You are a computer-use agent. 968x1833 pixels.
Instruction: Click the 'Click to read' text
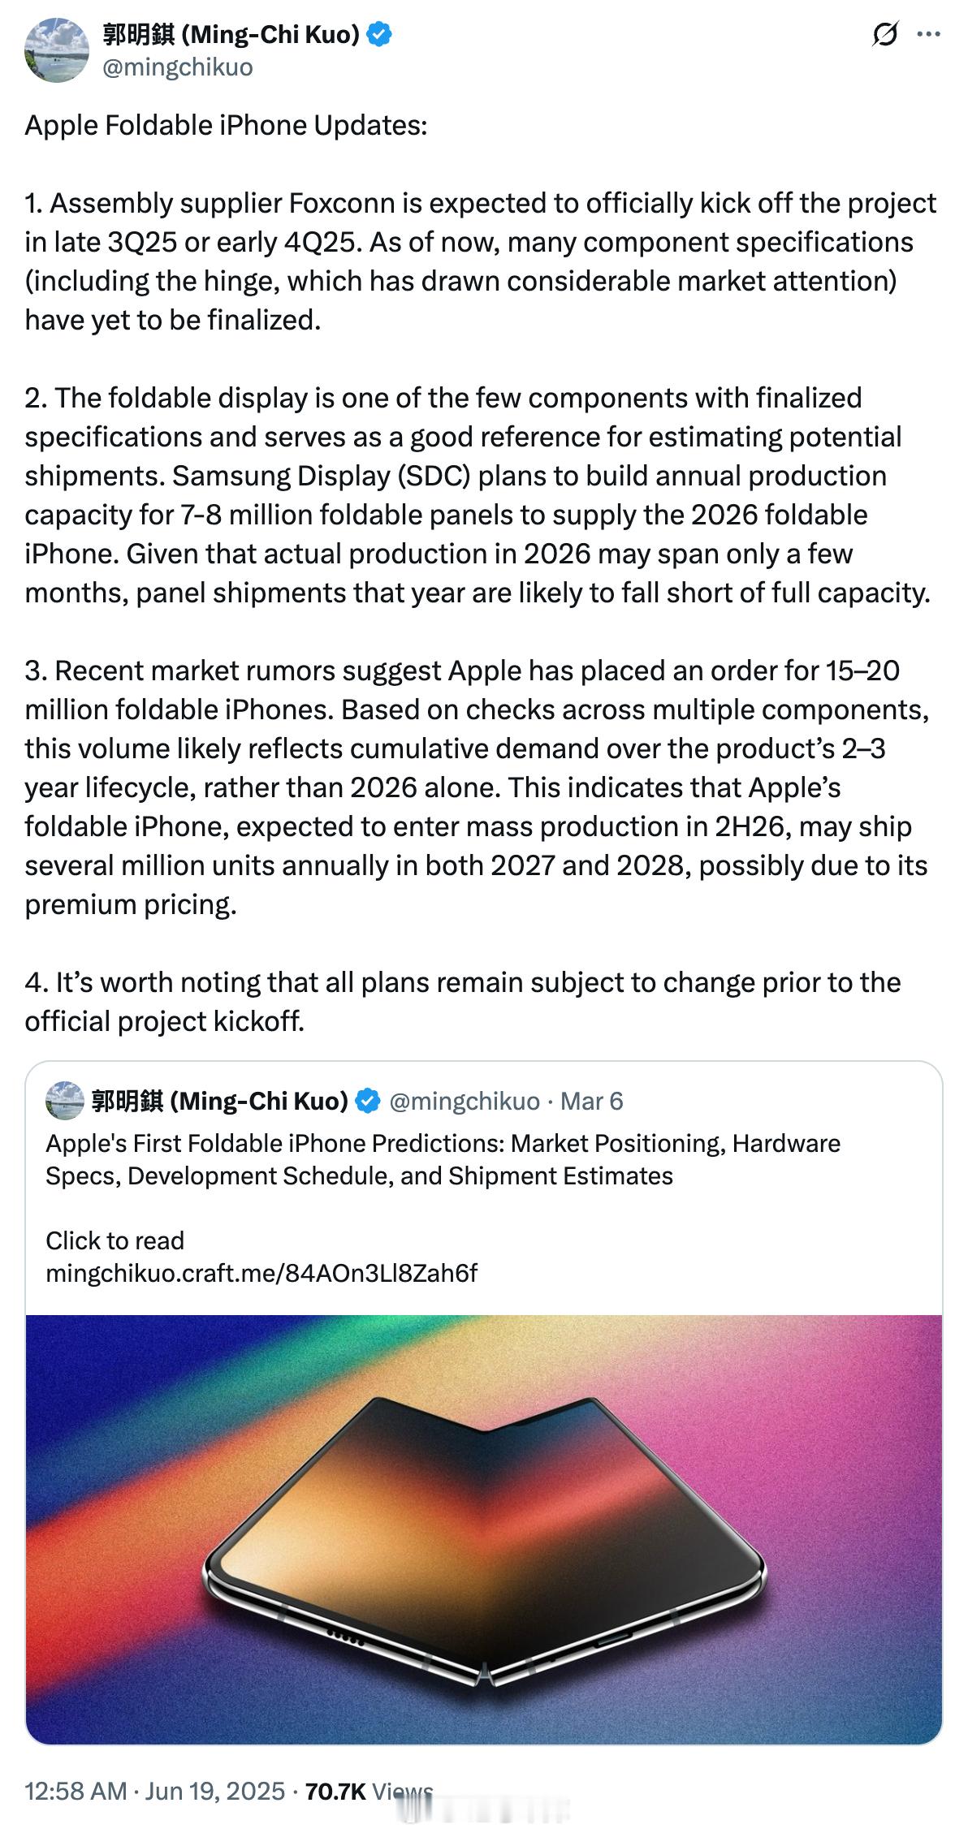pos(115,1240)
